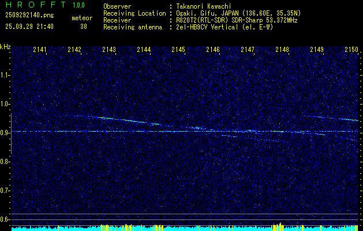Click the 0.7 kHz axis label

point(5,191)
